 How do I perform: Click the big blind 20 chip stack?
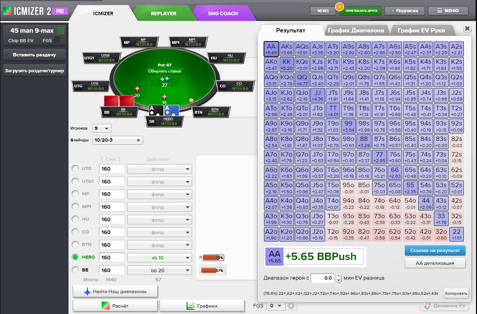(137, 89)
